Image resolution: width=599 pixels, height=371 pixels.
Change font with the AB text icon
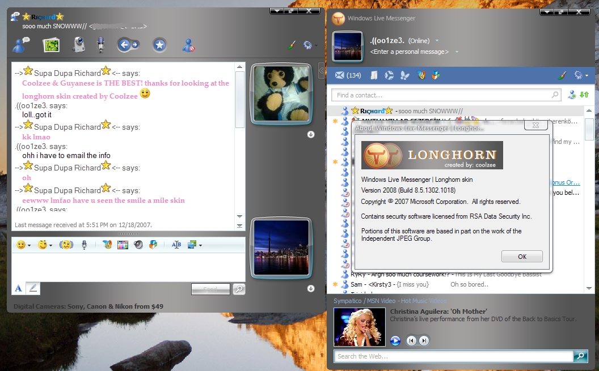[176, 245]
